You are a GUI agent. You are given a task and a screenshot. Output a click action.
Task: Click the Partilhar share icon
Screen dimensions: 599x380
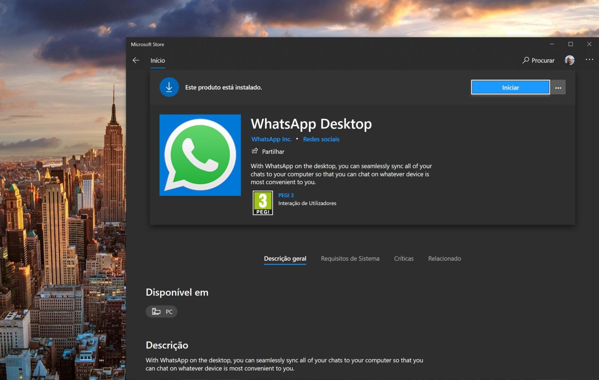pyautogui.click(x=255, y=151)
